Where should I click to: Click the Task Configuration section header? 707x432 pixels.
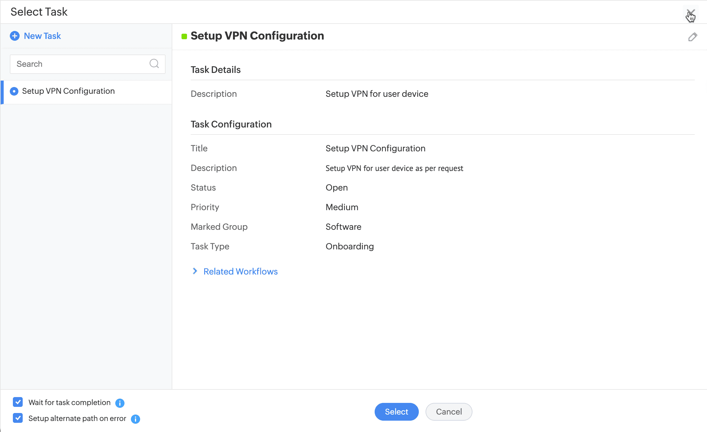point(231,124)
